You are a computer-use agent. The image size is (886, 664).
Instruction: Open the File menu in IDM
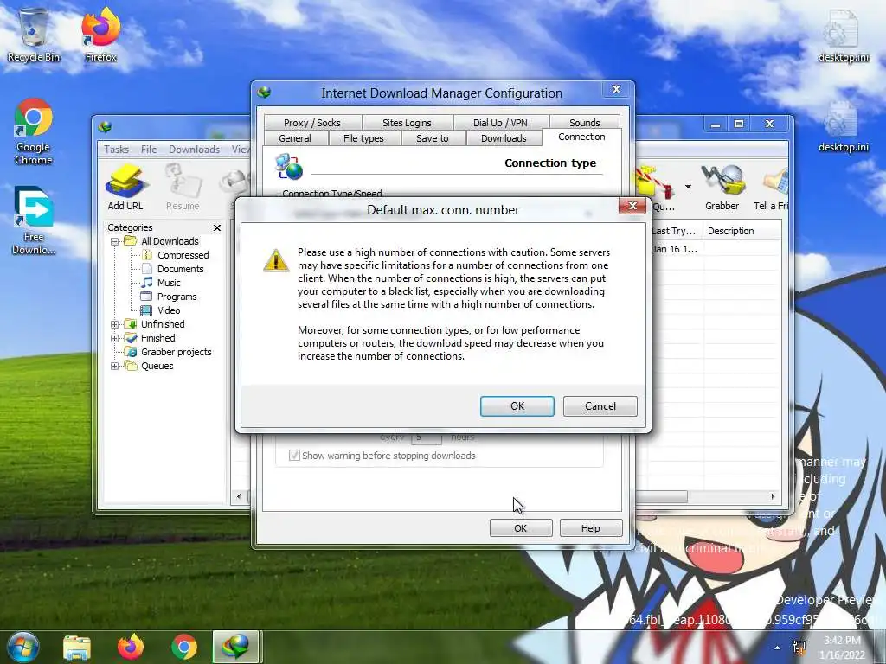(149, 149)
